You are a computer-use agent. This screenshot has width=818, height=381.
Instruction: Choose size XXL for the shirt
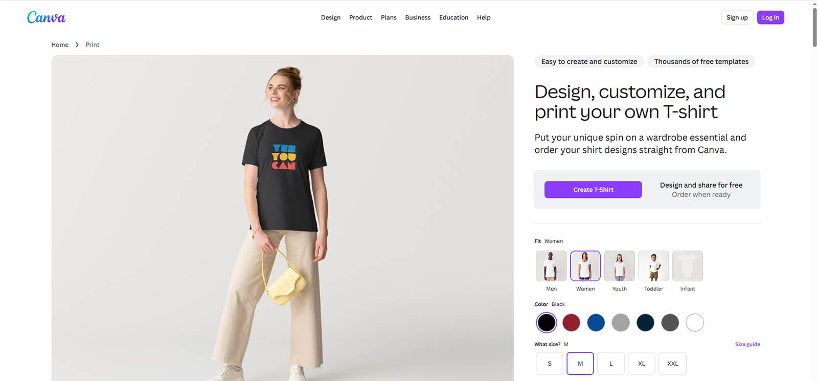[672, 363]
